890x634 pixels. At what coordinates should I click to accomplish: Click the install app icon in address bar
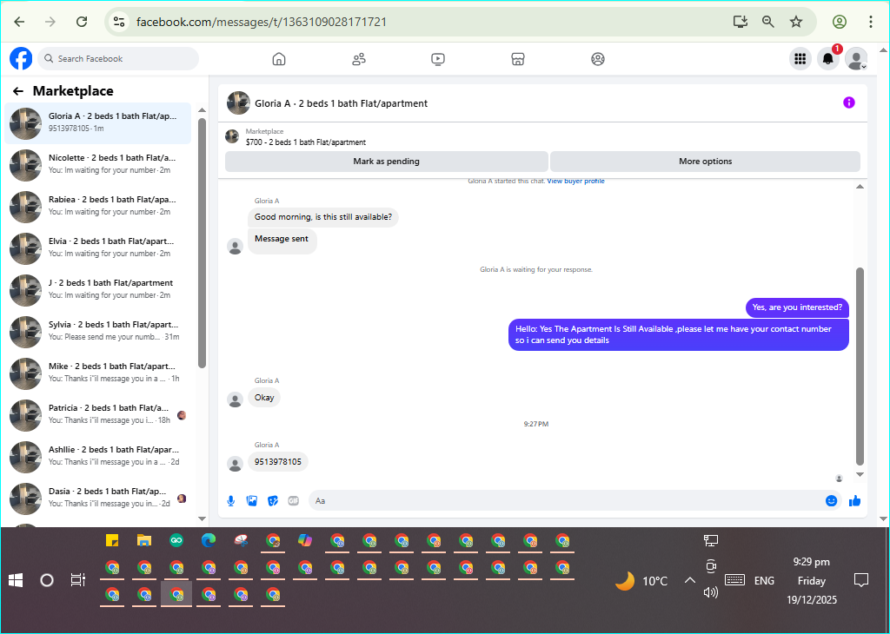tap(741, 22)
